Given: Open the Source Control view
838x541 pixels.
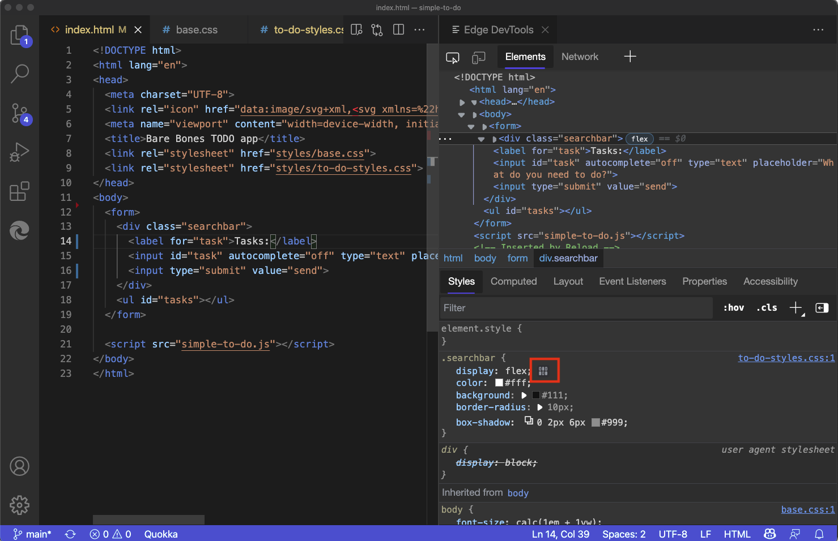Looking at the screenshot, I should [x=20, y=113].
